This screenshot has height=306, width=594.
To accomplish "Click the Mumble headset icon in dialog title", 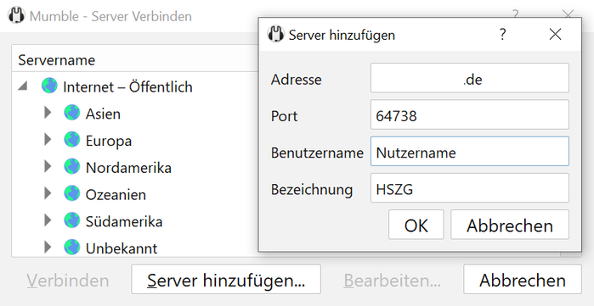I will [276, 35].
